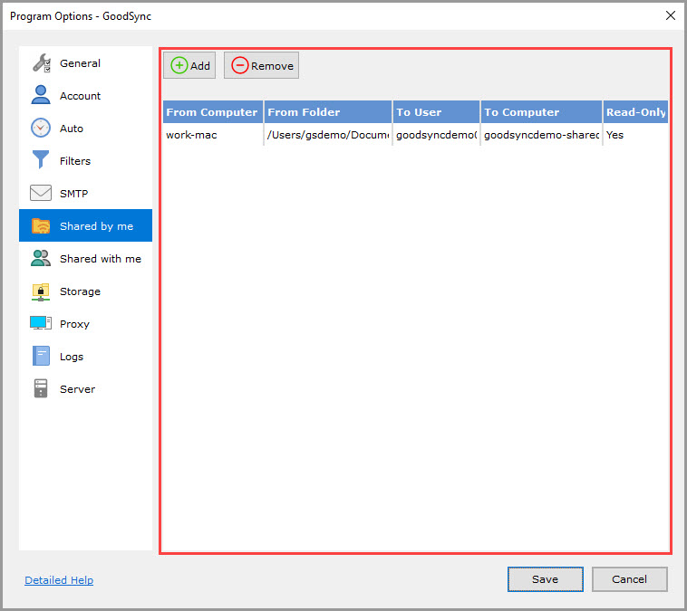Click the Add button text

(x=200, y=66)
